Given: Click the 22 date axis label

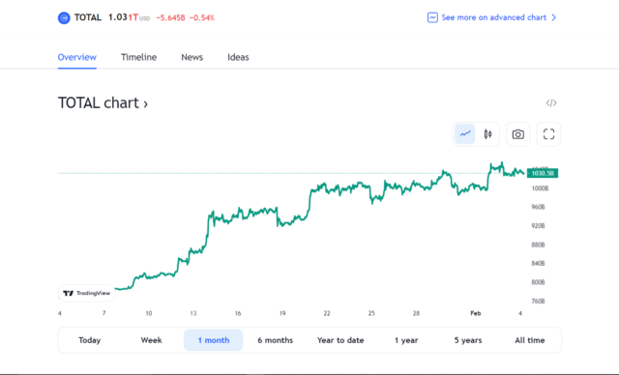Looking at the screenshot, I should [327, 313].
